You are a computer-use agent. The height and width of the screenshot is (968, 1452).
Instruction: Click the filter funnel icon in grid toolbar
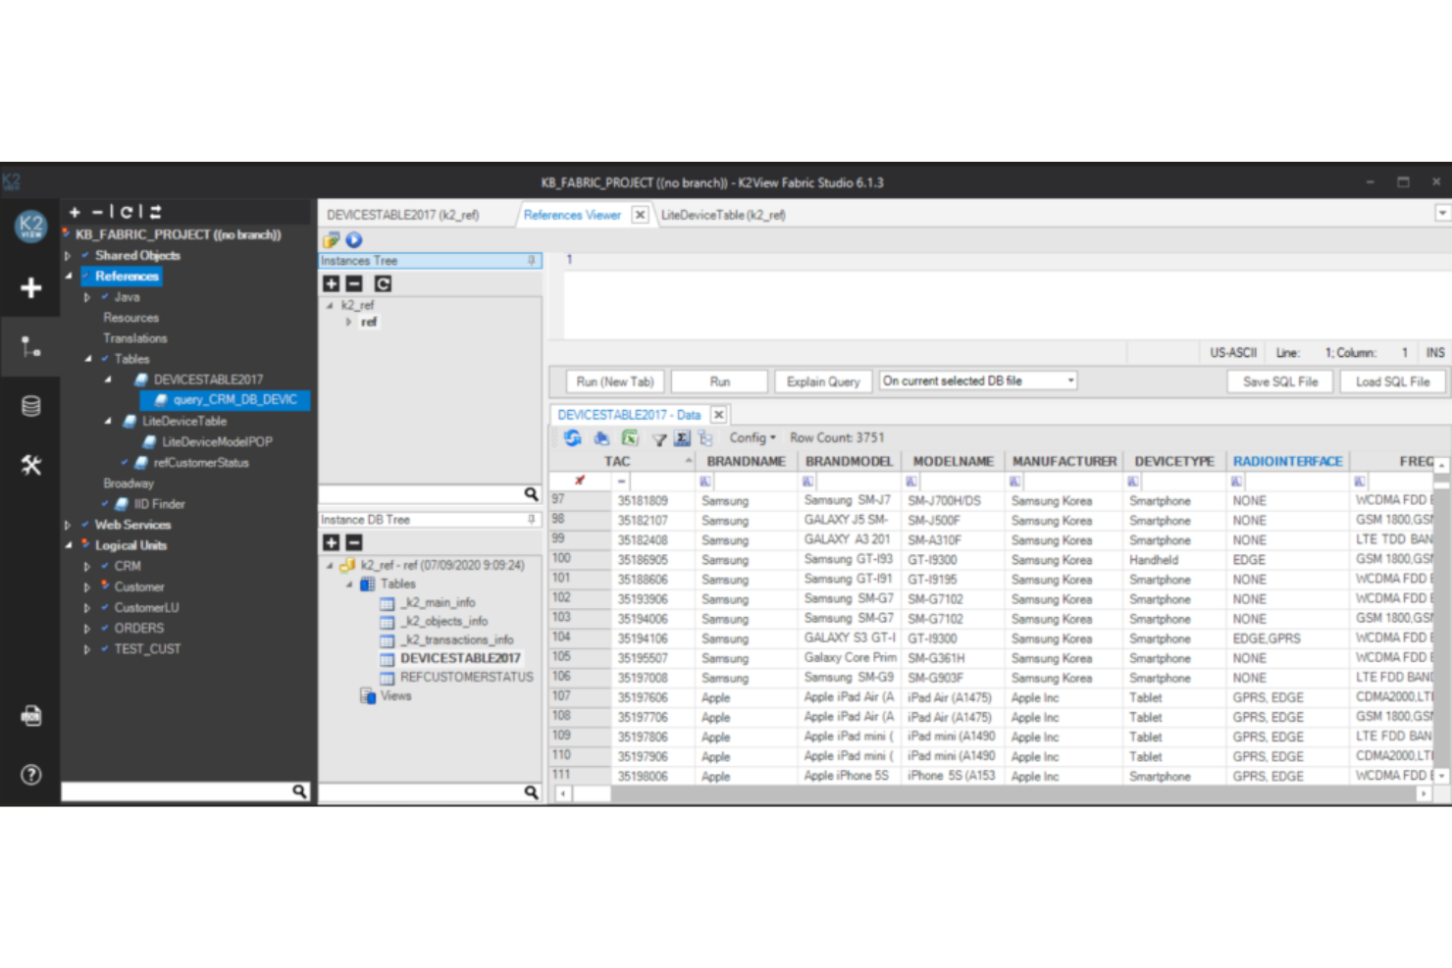pyautogui.click(x=659, y=439)
